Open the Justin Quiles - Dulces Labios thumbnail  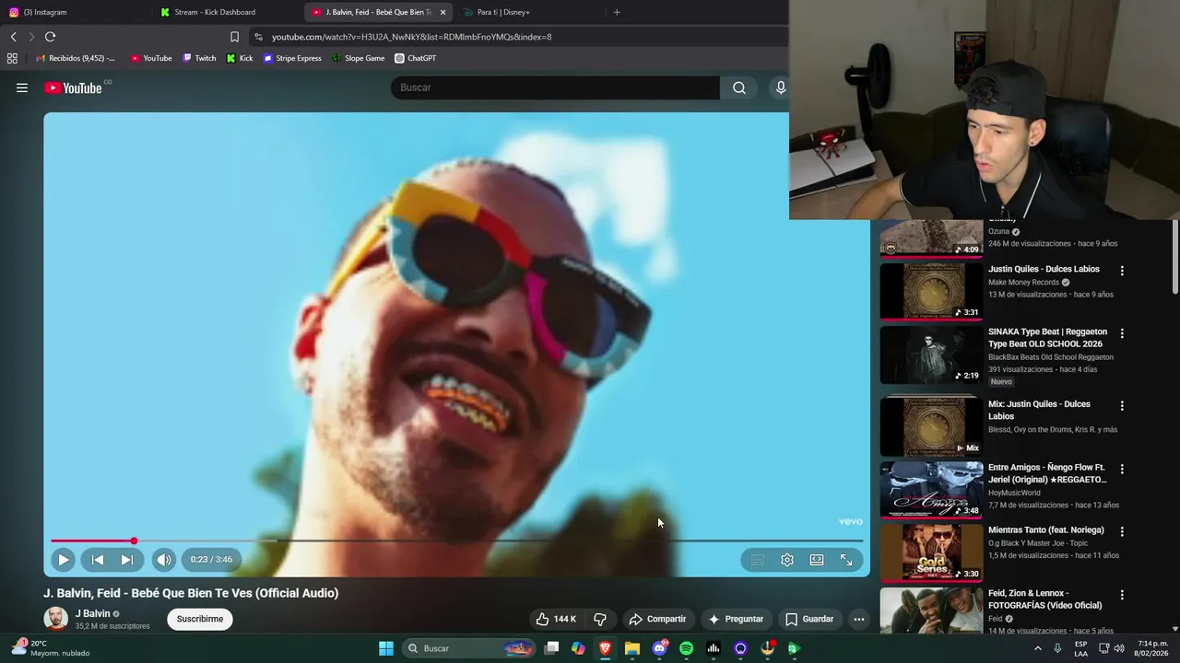tap(931, 291)
